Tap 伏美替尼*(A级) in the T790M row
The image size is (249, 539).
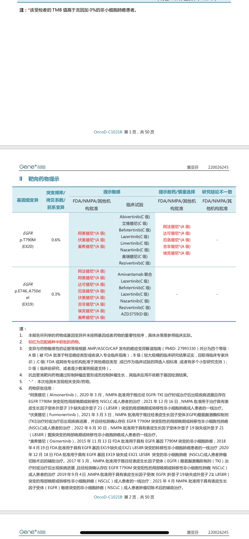[x=91, y=240]
